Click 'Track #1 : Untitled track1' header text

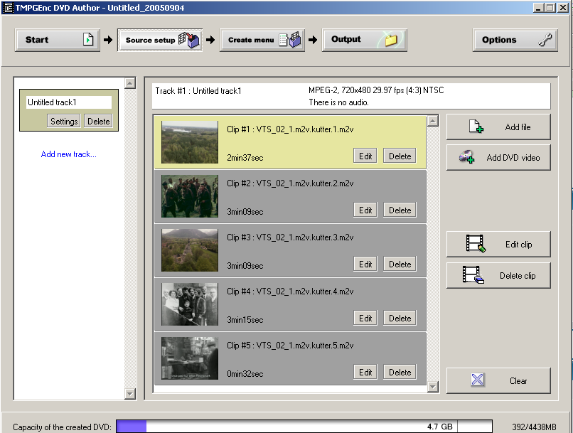pyautogui.click(x=198, y=91)
